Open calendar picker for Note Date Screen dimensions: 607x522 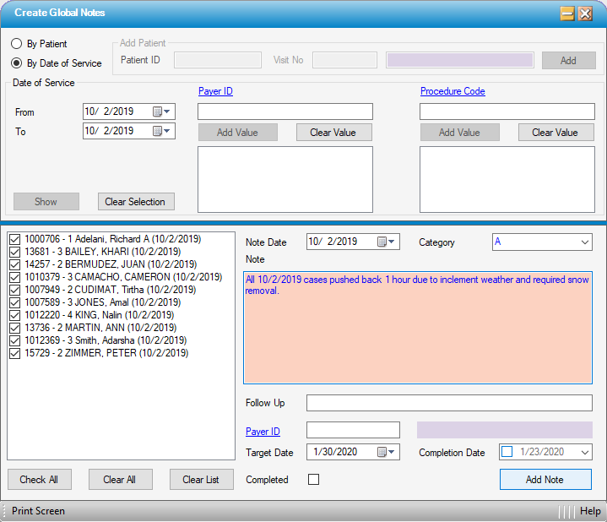[386, 242]
